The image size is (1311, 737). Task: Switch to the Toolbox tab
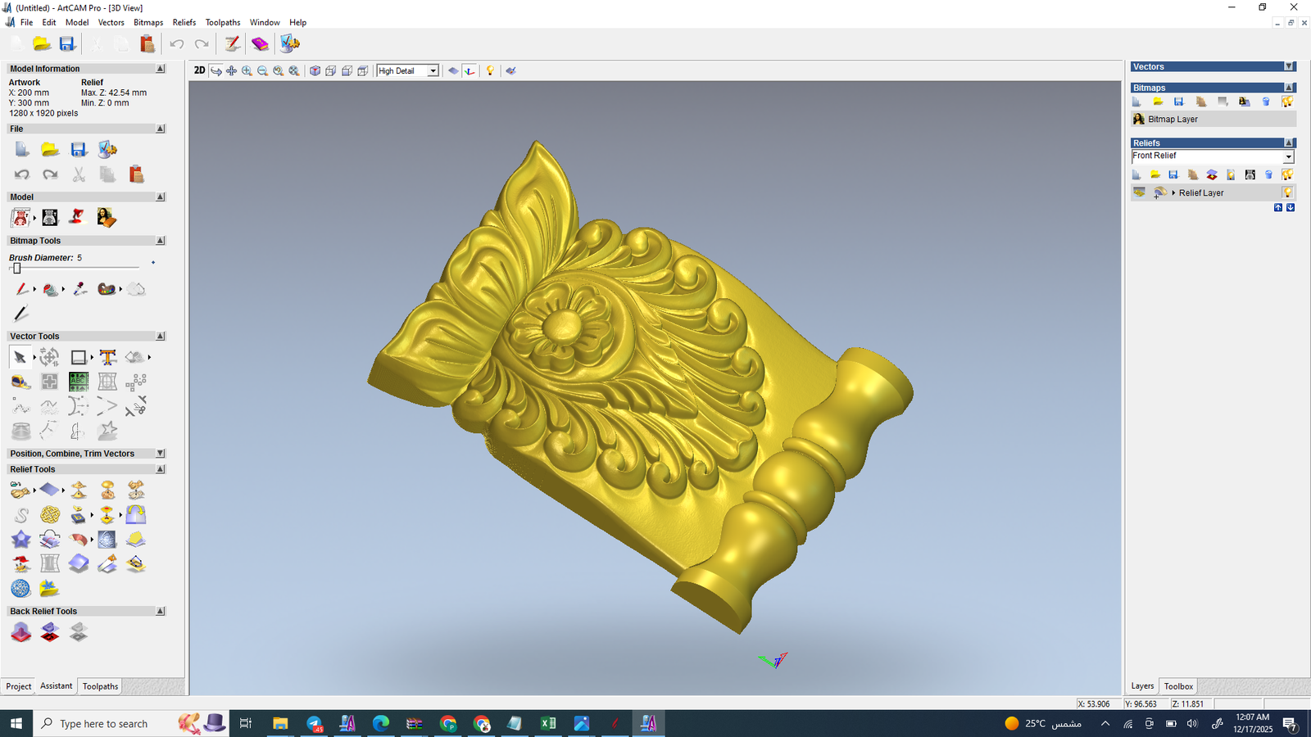tap(1178, 686)
